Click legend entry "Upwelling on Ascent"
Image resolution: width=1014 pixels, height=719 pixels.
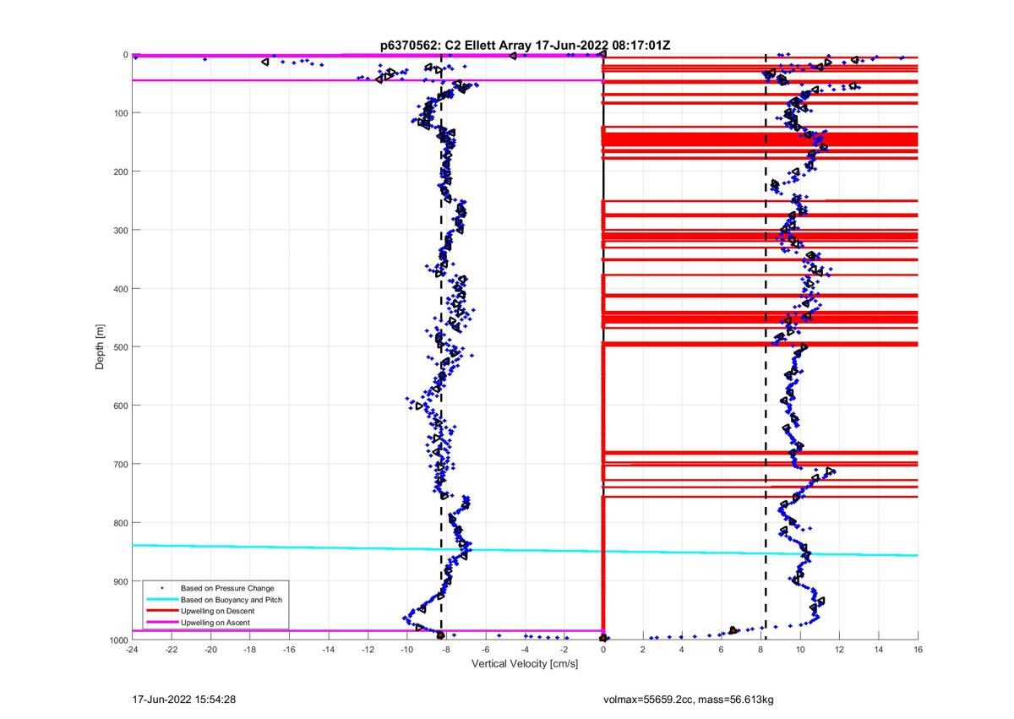215,623
